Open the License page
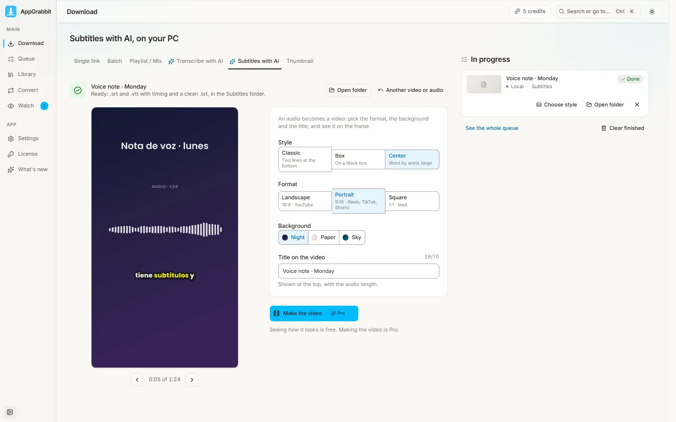 [x=28, y=154]
